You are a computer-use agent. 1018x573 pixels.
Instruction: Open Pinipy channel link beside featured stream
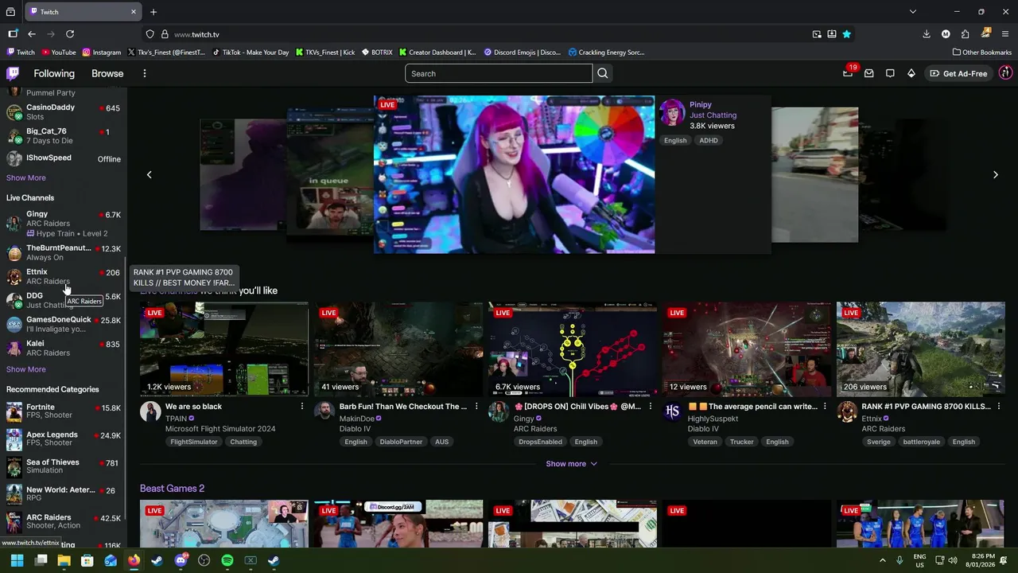click(701, 104)
